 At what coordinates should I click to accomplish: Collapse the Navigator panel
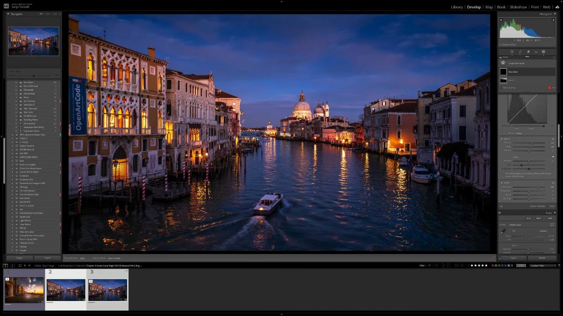pos(8,14)
